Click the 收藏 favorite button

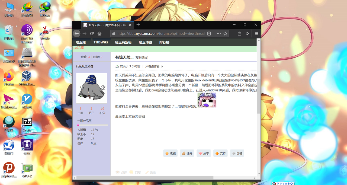[x=170, y=153]
